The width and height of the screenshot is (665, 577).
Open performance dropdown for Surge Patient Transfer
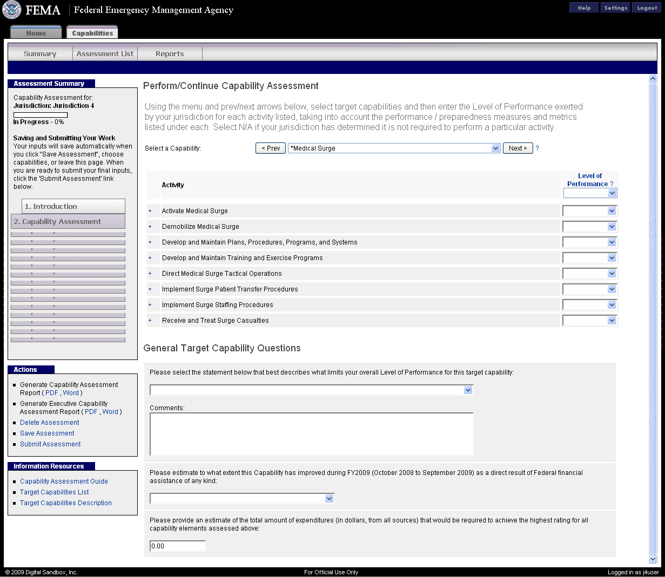click(x=589, y=289)
